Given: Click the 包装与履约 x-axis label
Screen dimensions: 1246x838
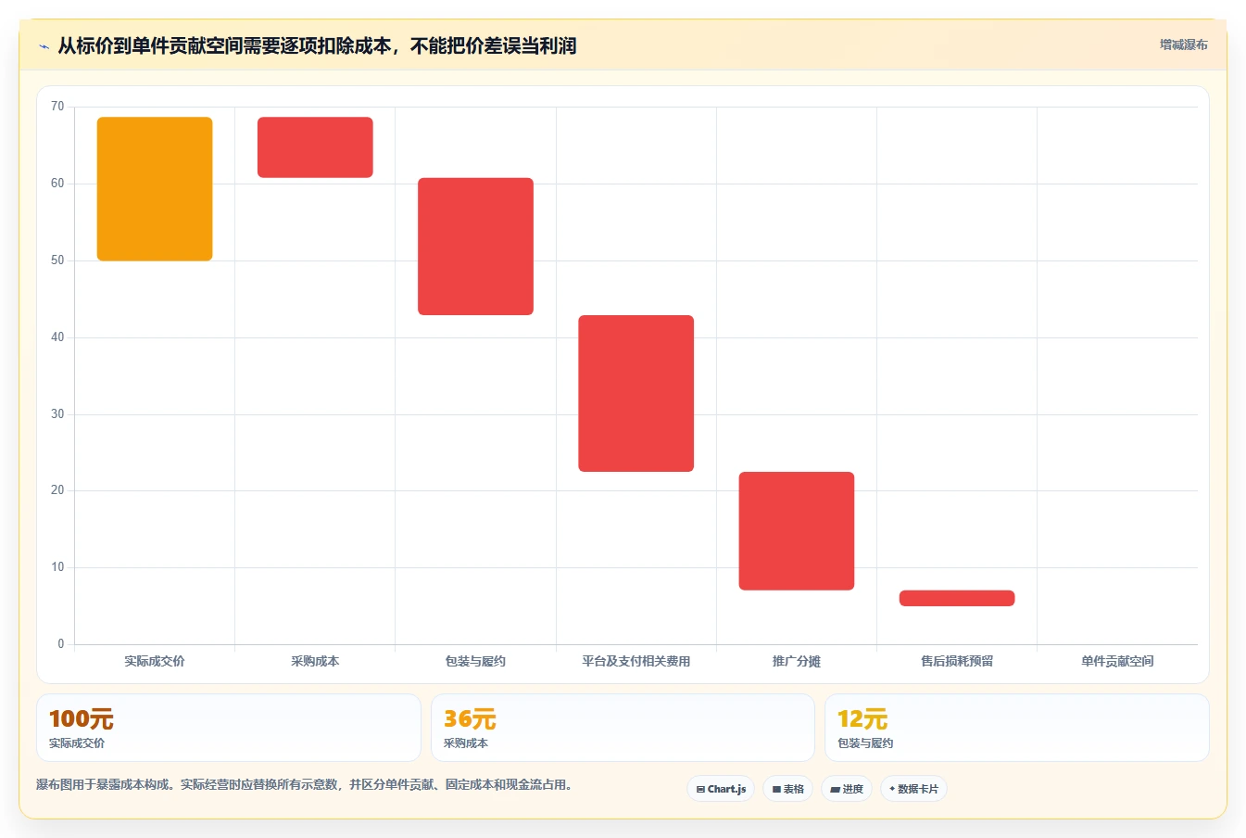Looking at the screenshot, I should (x=475, y=661).
